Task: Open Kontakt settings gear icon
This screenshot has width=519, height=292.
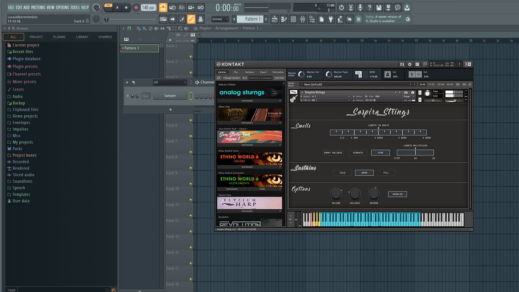Action: point(410,64)
